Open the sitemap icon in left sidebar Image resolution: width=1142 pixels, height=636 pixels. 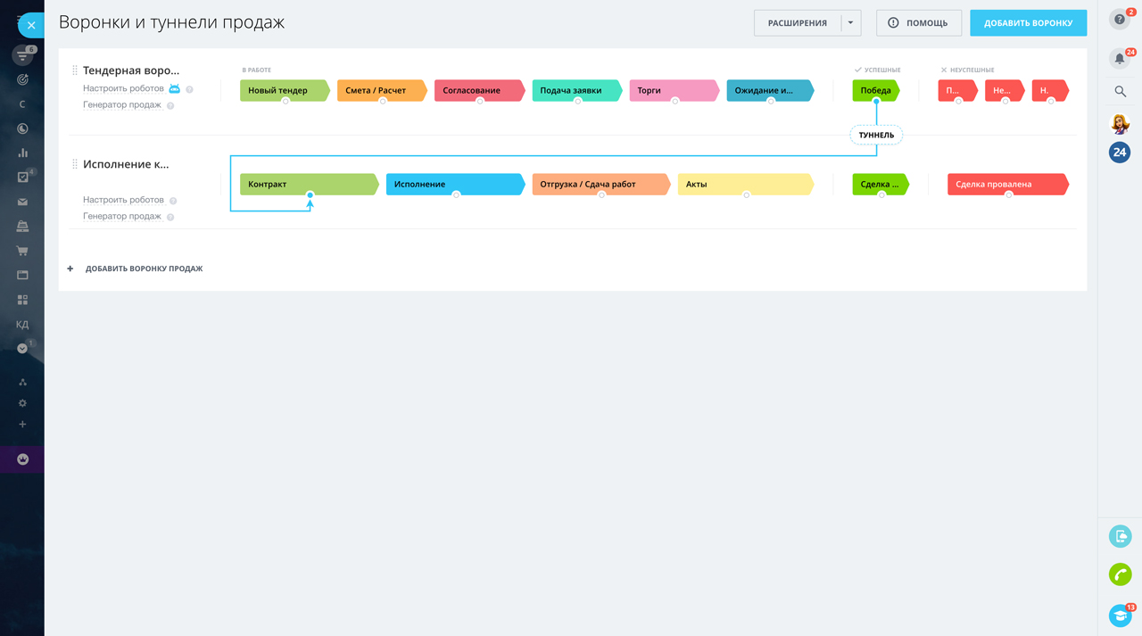tap(22, 382)
